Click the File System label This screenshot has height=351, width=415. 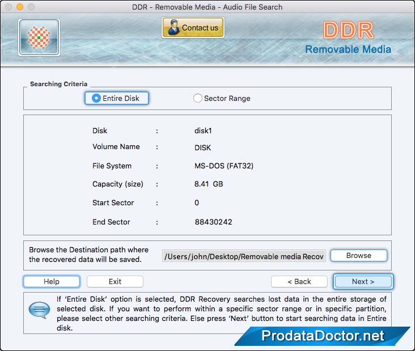112,166
